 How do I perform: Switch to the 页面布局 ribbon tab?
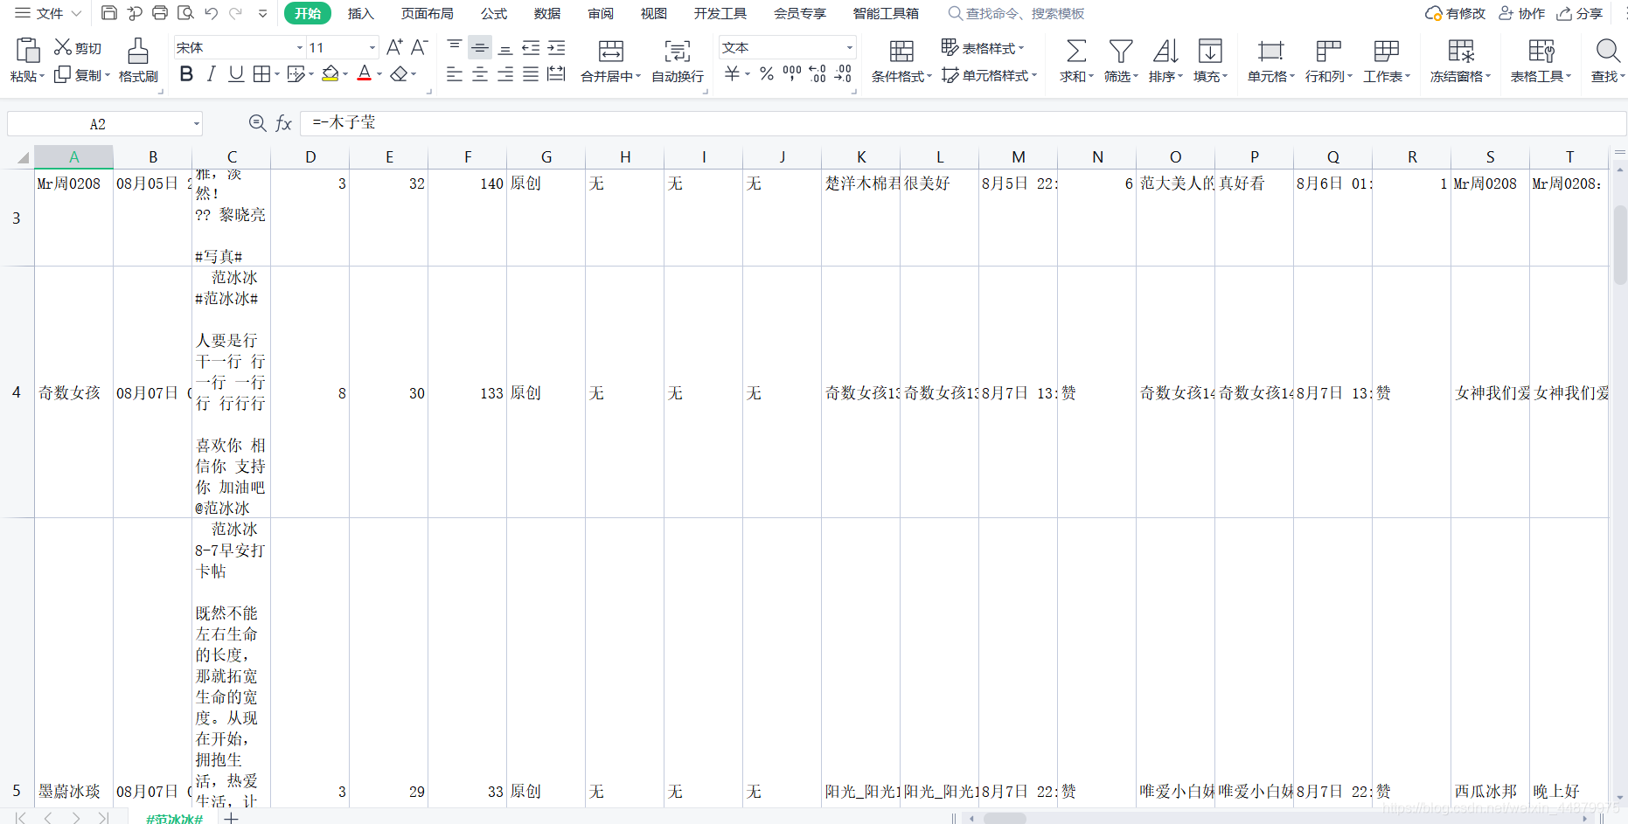428,13
